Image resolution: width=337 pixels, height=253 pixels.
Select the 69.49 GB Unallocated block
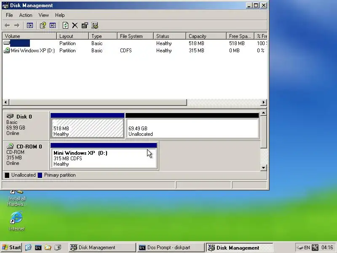192,126
